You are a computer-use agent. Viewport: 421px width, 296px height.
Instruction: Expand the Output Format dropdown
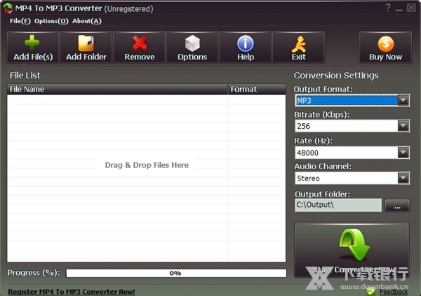click(x=403, y=100)
